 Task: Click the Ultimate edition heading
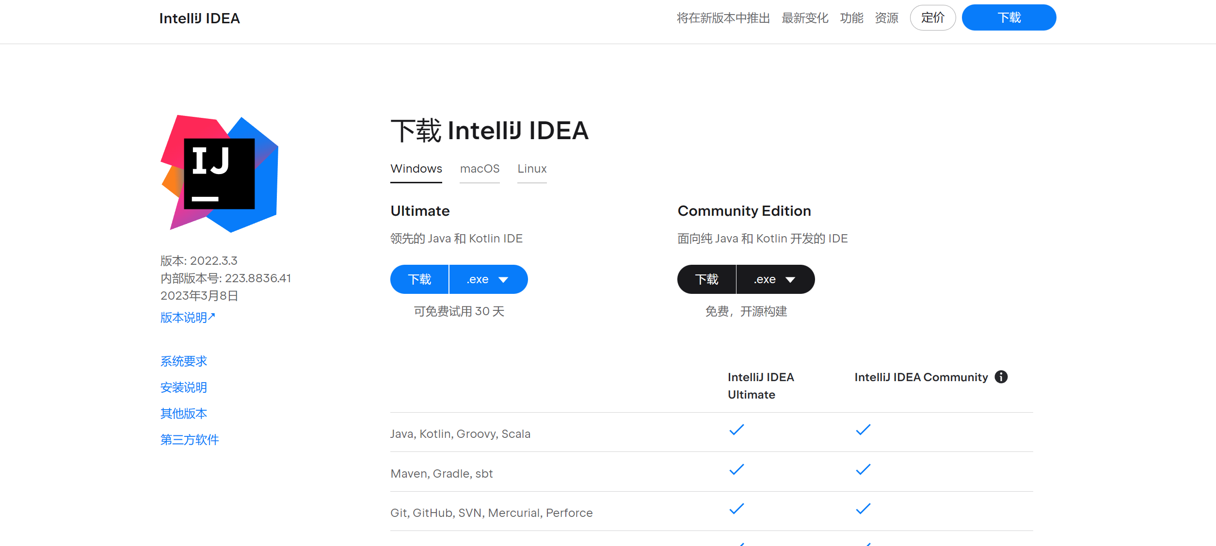(420, 211)
